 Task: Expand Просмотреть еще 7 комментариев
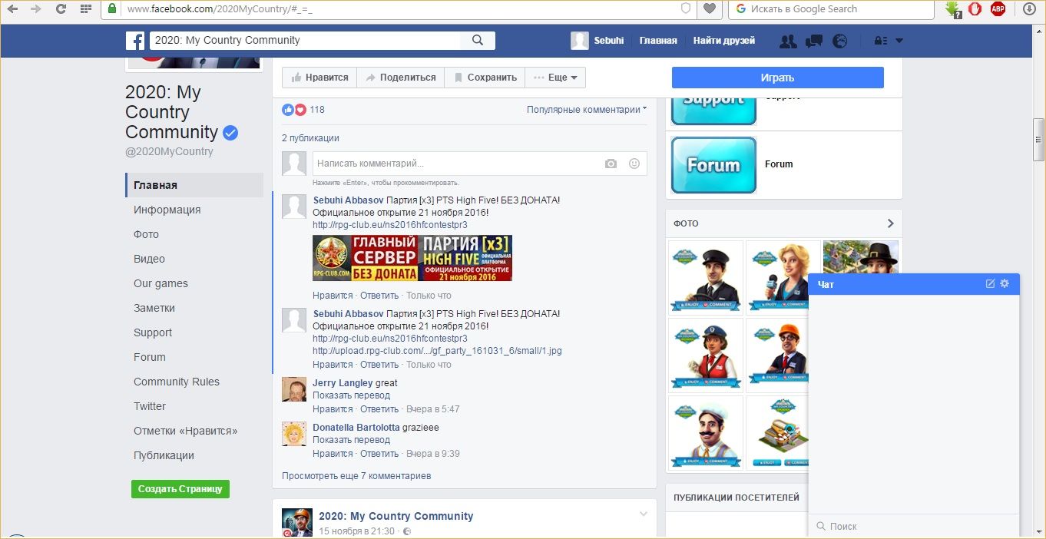coord(356,476)
